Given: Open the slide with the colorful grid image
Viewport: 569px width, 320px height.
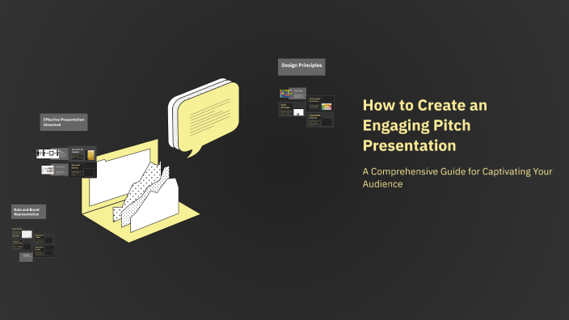Looking at the screenshot, I should pos(293,94).
